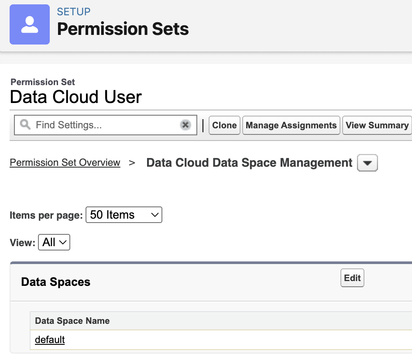This screenshot has width=412, height=357.
Task: Click the Permission Sets user avatar icon
Action: click(x=30, y=24)
